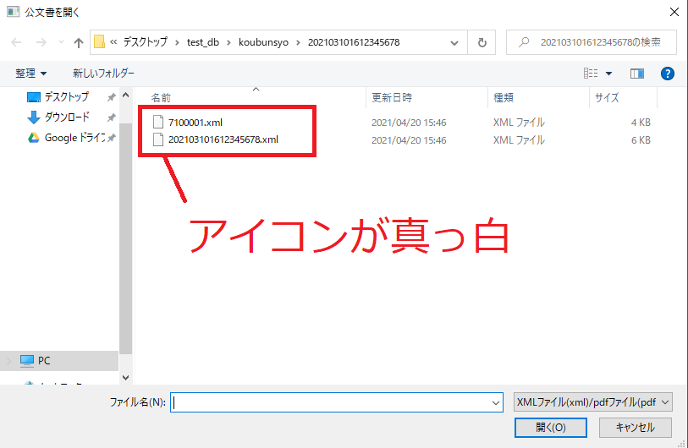Select the 7100001.xml file icon
688x448 pixels.
click(158, 122)
